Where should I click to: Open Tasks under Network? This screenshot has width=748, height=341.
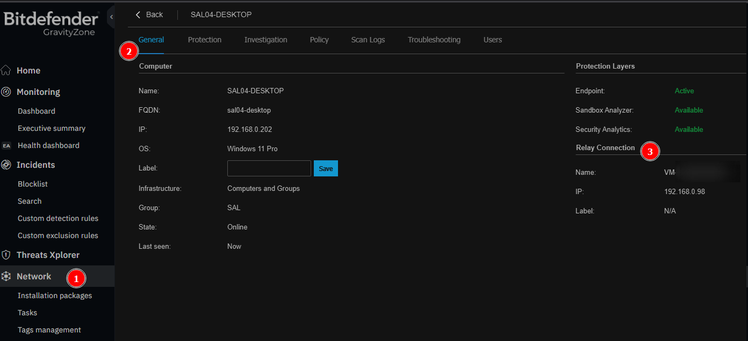pos(27,313)
